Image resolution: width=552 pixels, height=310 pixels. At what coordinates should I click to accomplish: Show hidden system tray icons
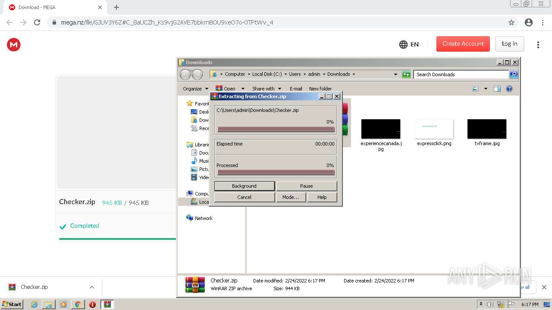(x=481, y=304)
